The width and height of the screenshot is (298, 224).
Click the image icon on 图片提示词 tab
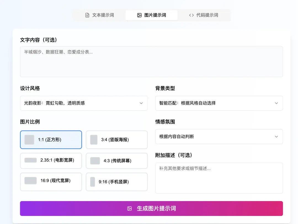(x=139, y=15)
